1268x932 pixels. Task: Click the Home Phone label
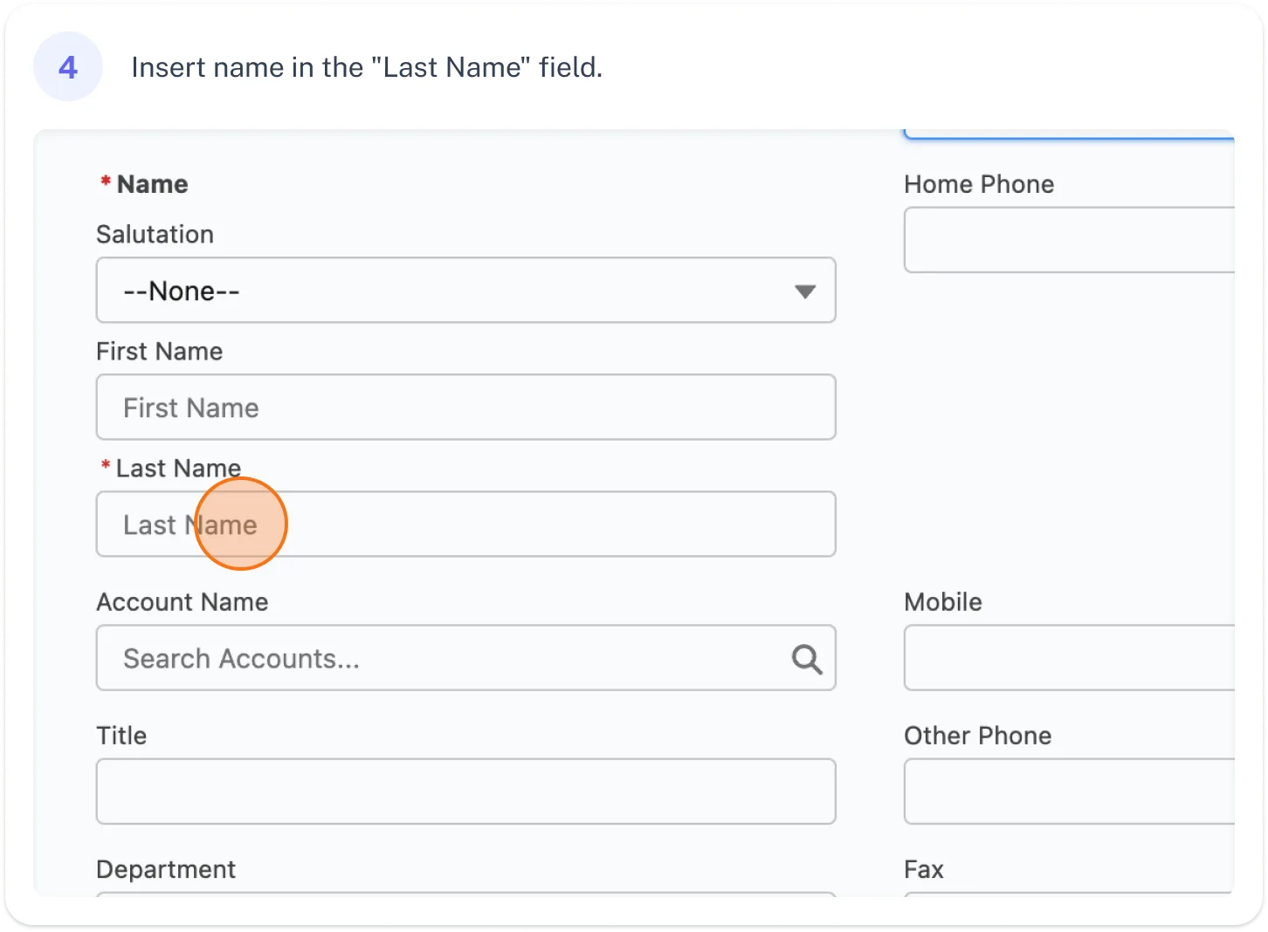click(979, 184)
